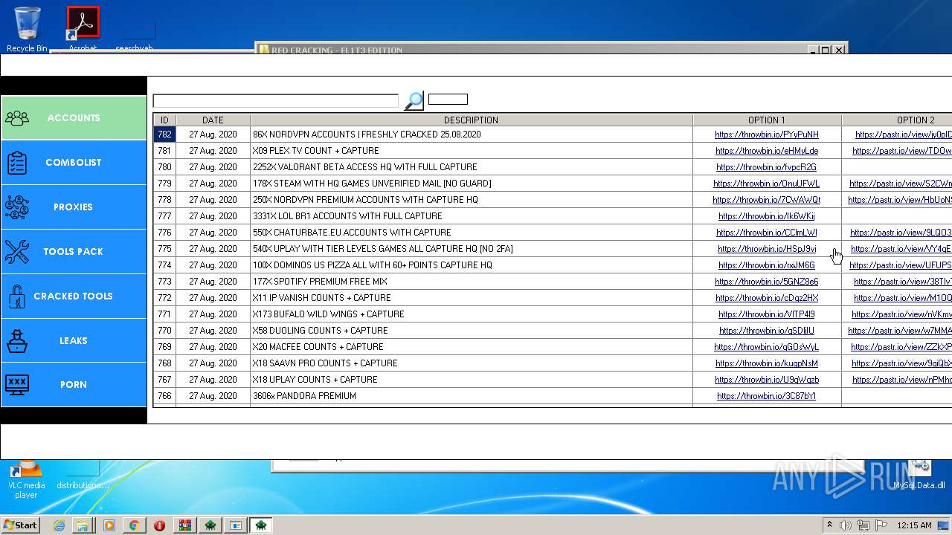Open throwbin.io/kuqpNsM link in row 768

click(767, 363)
